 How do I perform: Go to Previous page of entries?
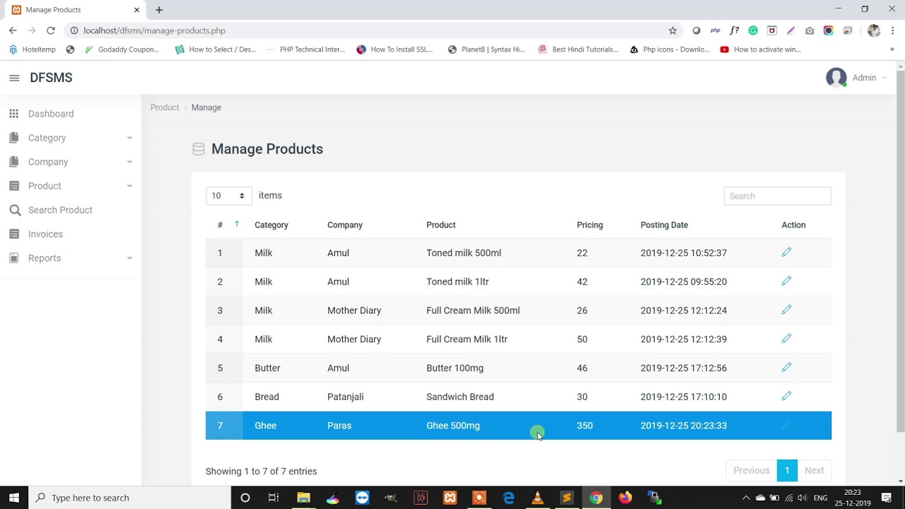click(x=751, y=470)
